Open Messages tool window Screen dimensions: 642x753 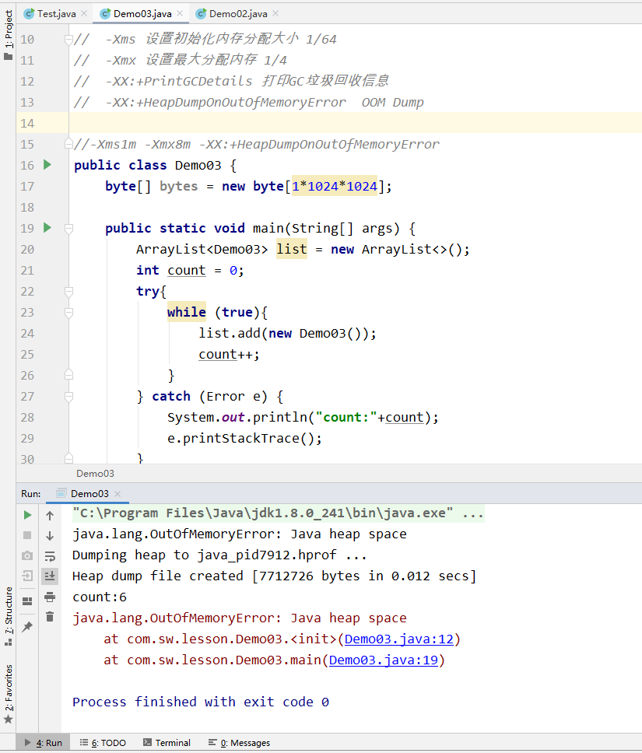point(240,742)
